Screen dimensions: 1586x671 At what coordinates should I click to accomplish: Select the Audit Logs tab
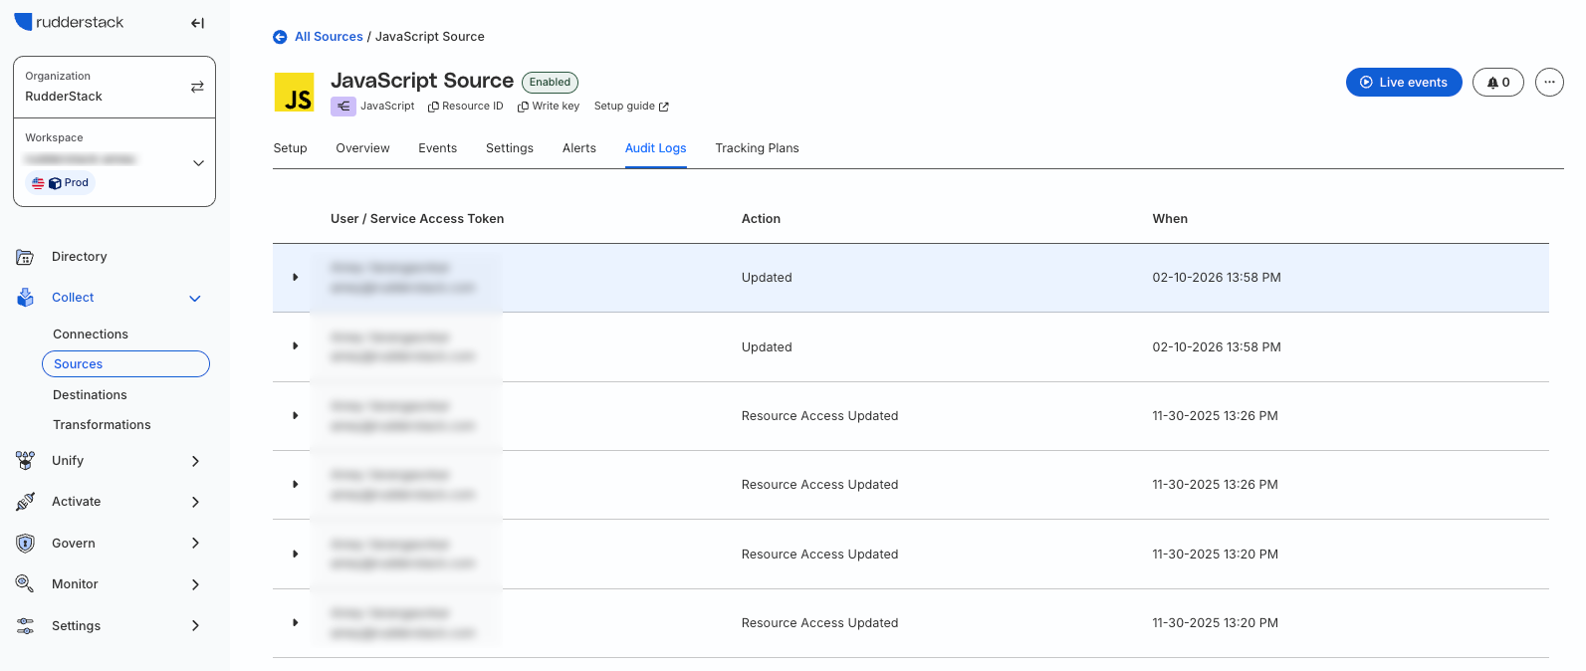point(656,148)
